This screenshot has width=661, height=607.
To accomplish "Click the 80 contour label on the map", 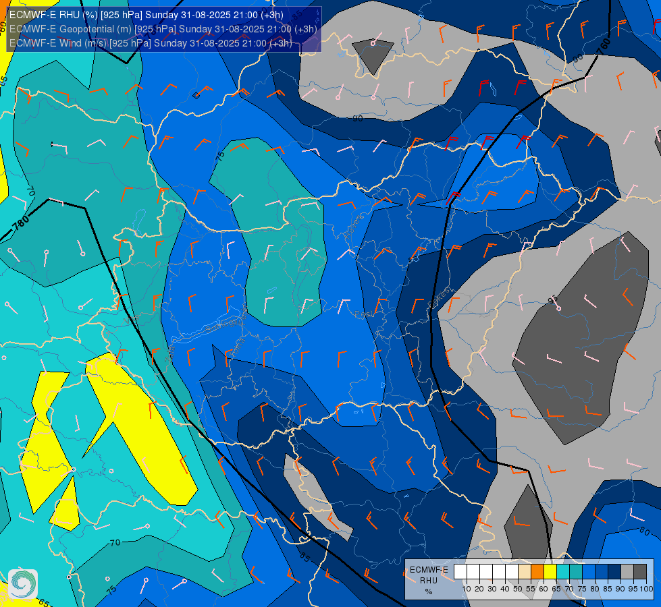I will click(644, 531).
